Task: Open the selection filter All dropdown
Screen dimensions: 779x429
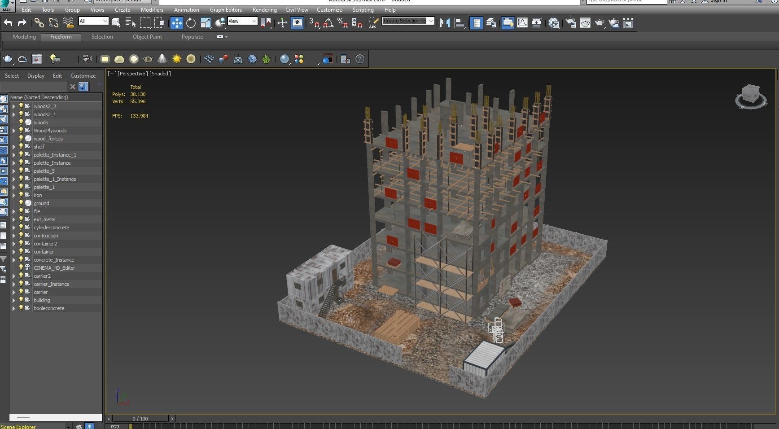Action: pyautogui.click(x=93, y=21)
